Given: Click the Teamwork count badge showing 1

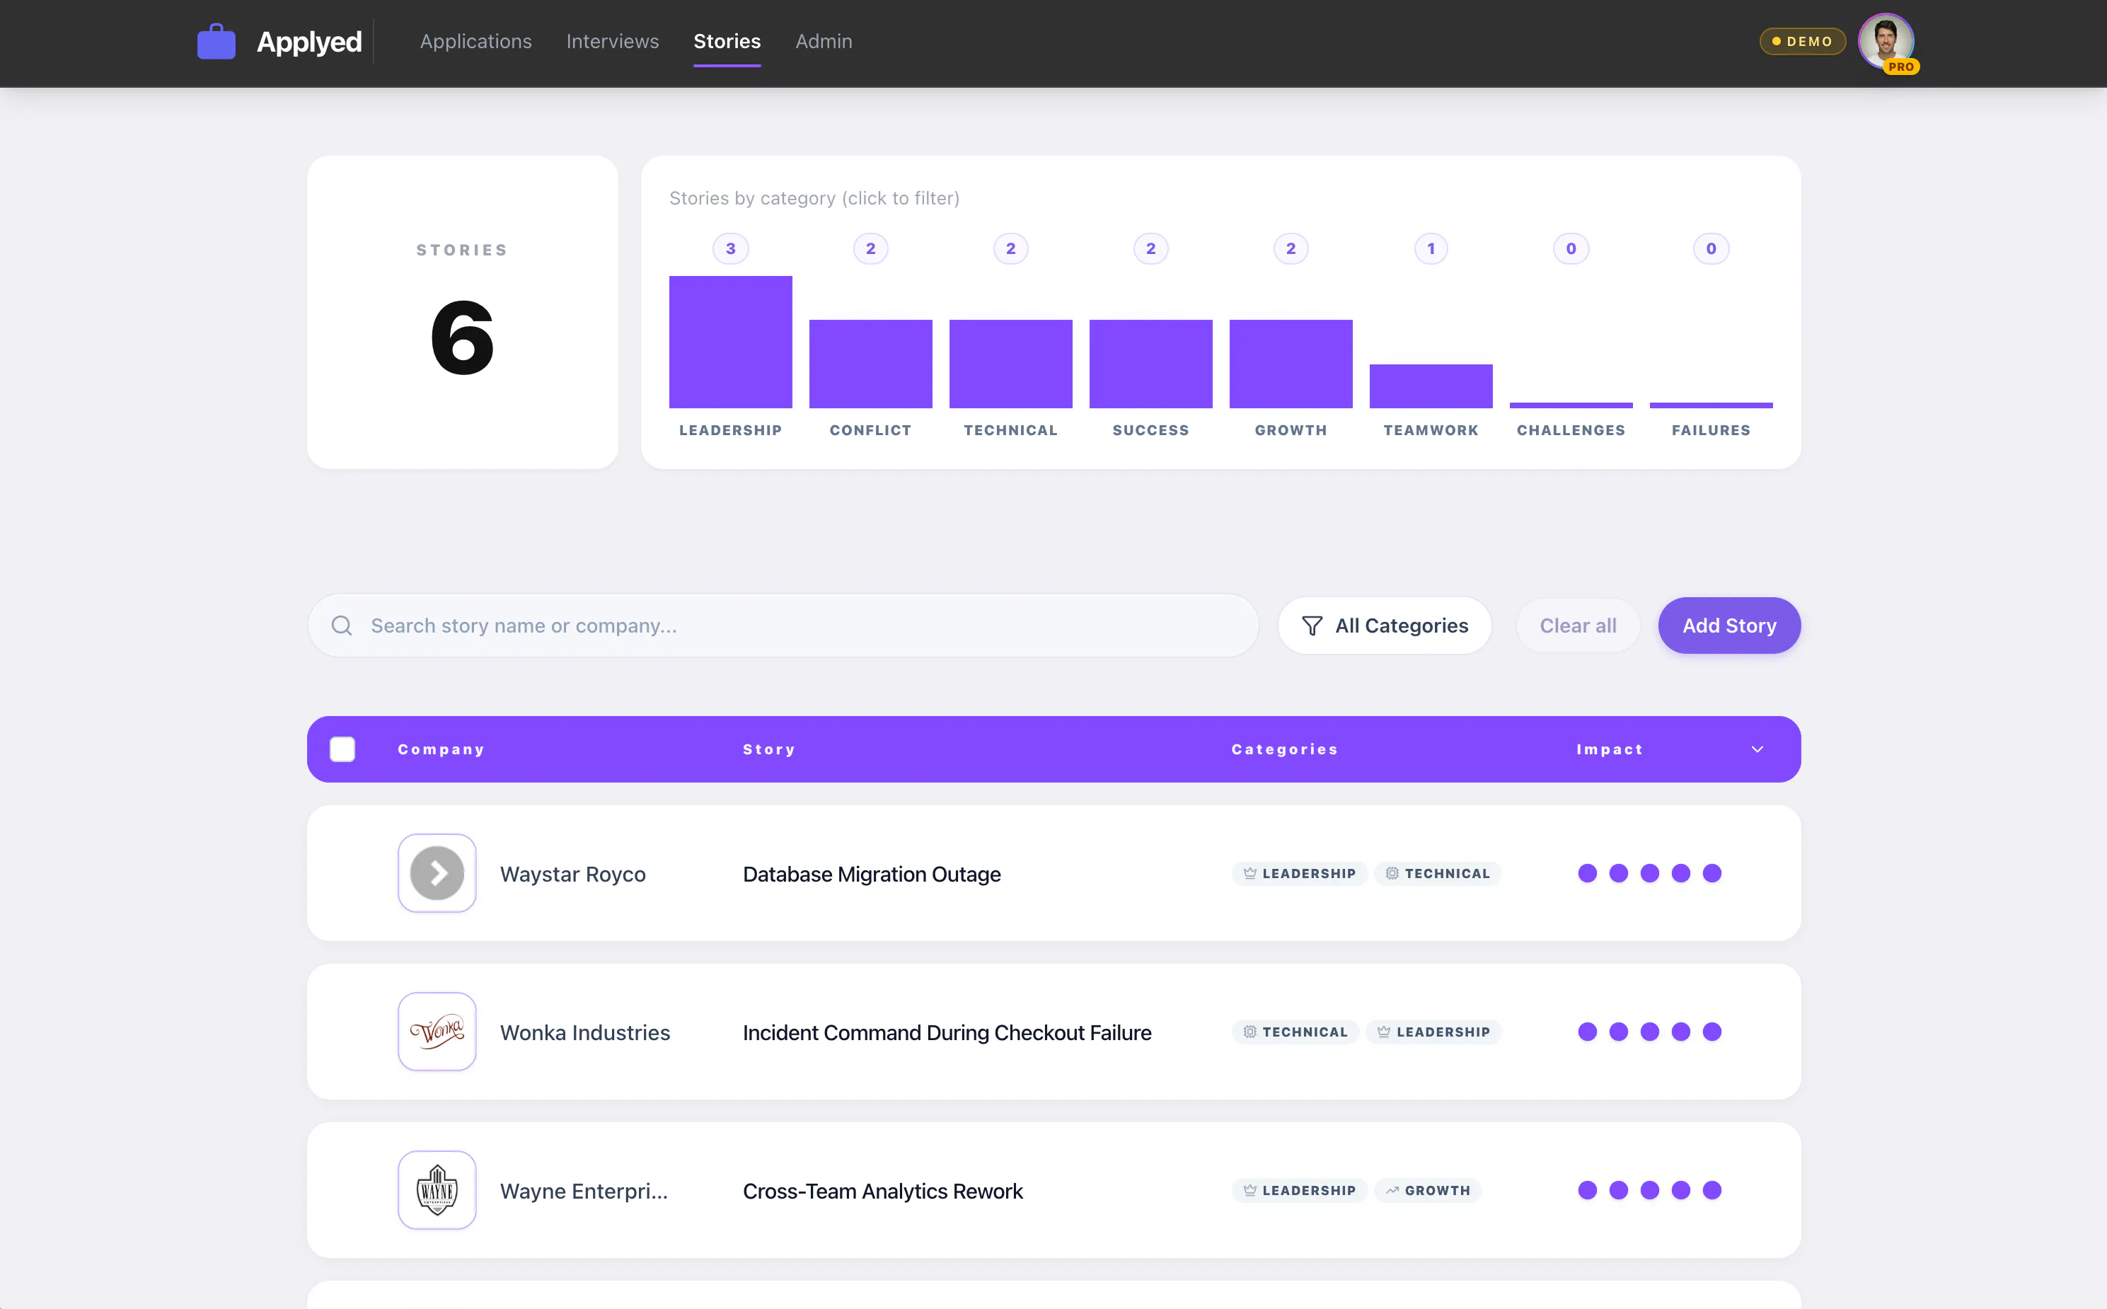Looking at the screenshot, I should [x=1431, y=248].
